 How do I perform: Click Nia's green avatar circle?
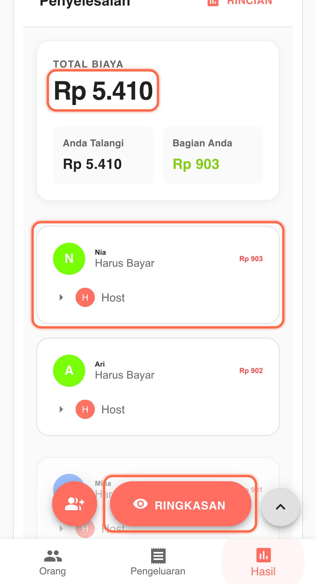pos(69,259)
